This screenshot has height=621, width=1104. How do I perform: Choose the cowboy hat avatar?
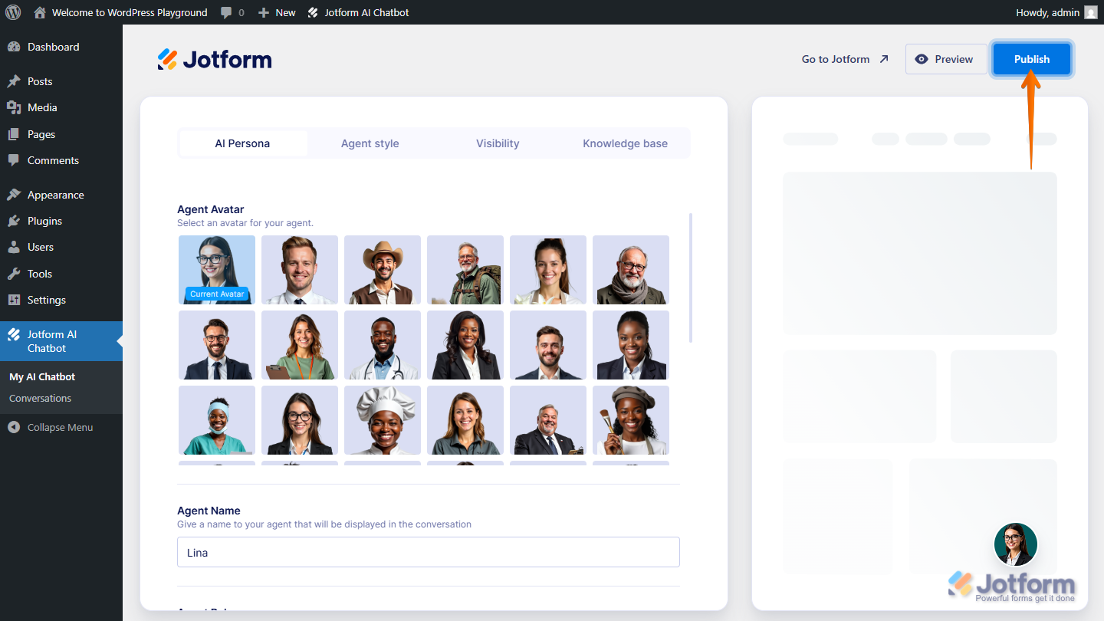(383, 270)
